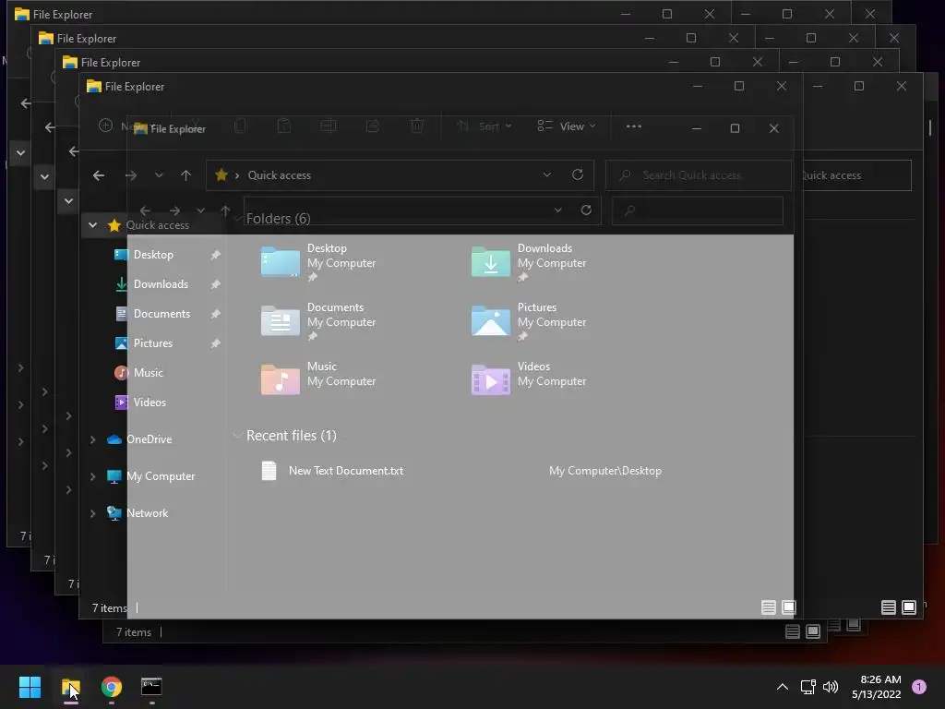Image resolution: width=945 pixels, height=709 pixels.
Task: Click the search box showing 'uick access' at right
Action: (x=856, y=175)
